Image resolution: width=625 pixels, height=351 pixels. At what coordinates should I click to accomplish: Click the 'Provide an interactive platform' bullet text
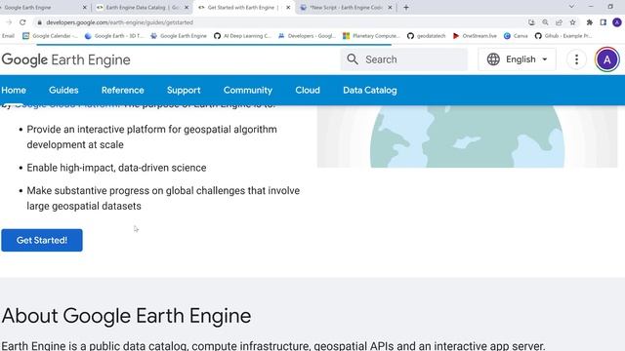[152, 136]
